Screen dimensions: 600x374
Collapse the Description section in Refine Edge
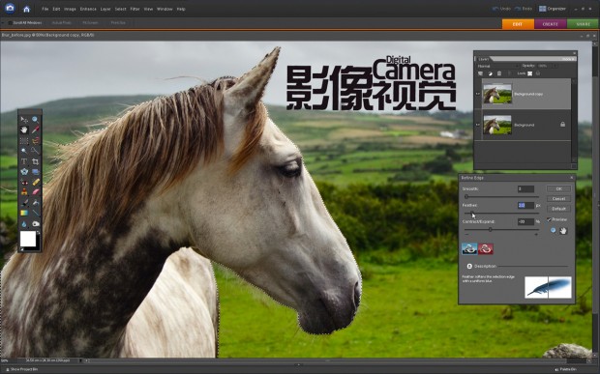click(x=469, y=266)
